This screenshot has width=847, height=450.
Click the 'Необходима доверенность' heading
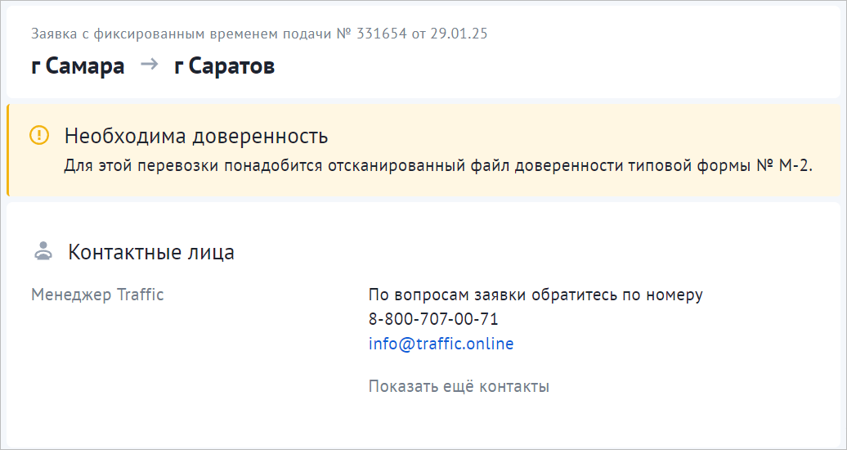(x=196, y=136)
